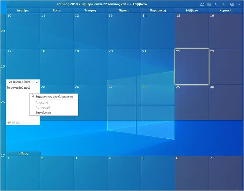Viewport: 244px width, 191px height.
Task: Click week number 26 in left margin
Action: (x=3, y=102)
